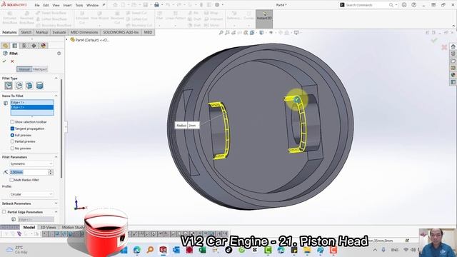Click the Radius 2mm callout in viewport
This screenshot has width=457, height=257.
tap(187, 126)
